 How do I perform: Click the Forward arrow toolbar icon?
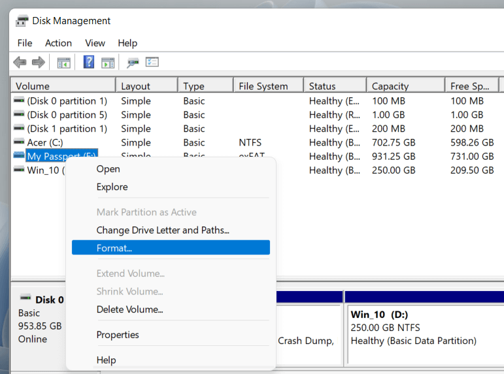click(x=38, y=63)
